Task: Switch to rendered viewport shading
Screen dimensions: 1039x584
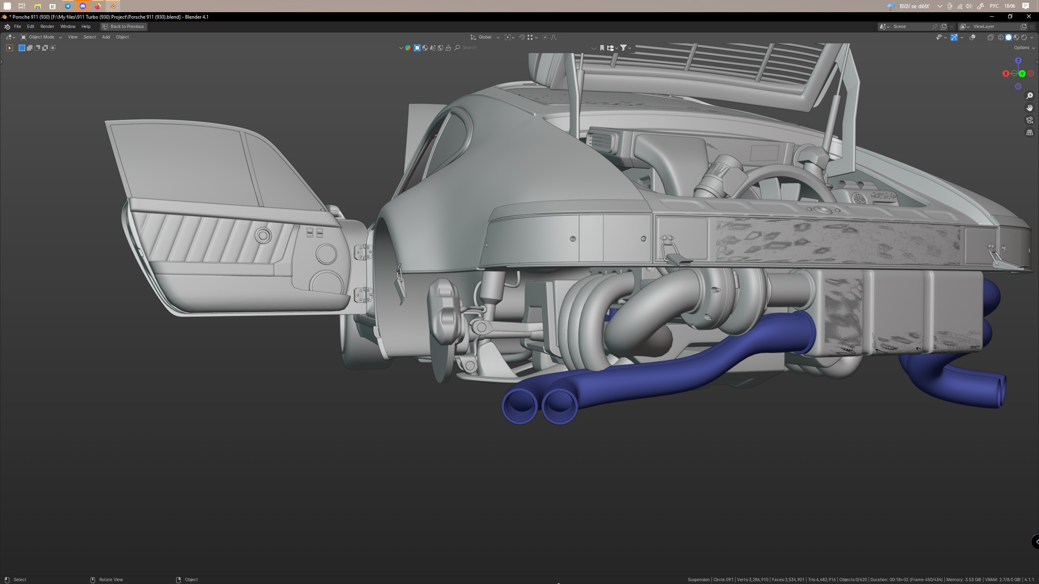Action: 1024,37
